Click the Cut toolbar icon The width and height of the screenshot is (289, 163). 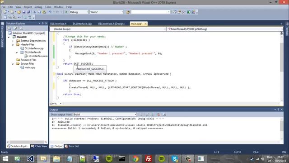34,12
